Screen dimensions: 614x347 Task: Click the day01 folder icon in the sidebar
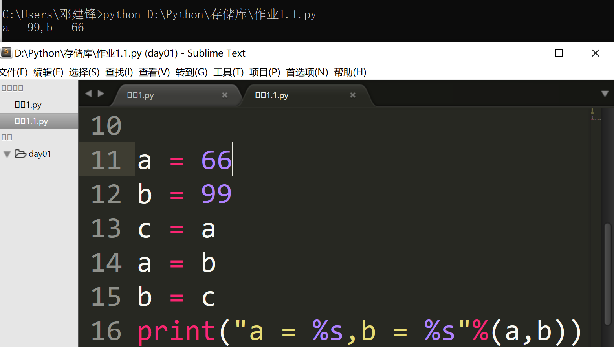tap(20, 154)
